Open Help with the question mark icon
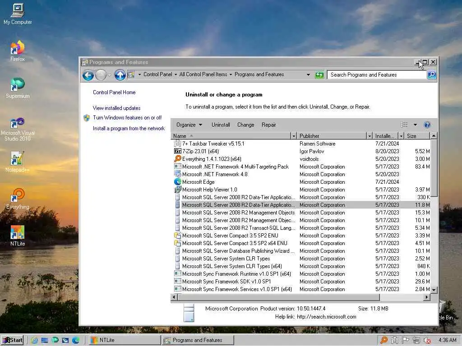 point(427,125)
